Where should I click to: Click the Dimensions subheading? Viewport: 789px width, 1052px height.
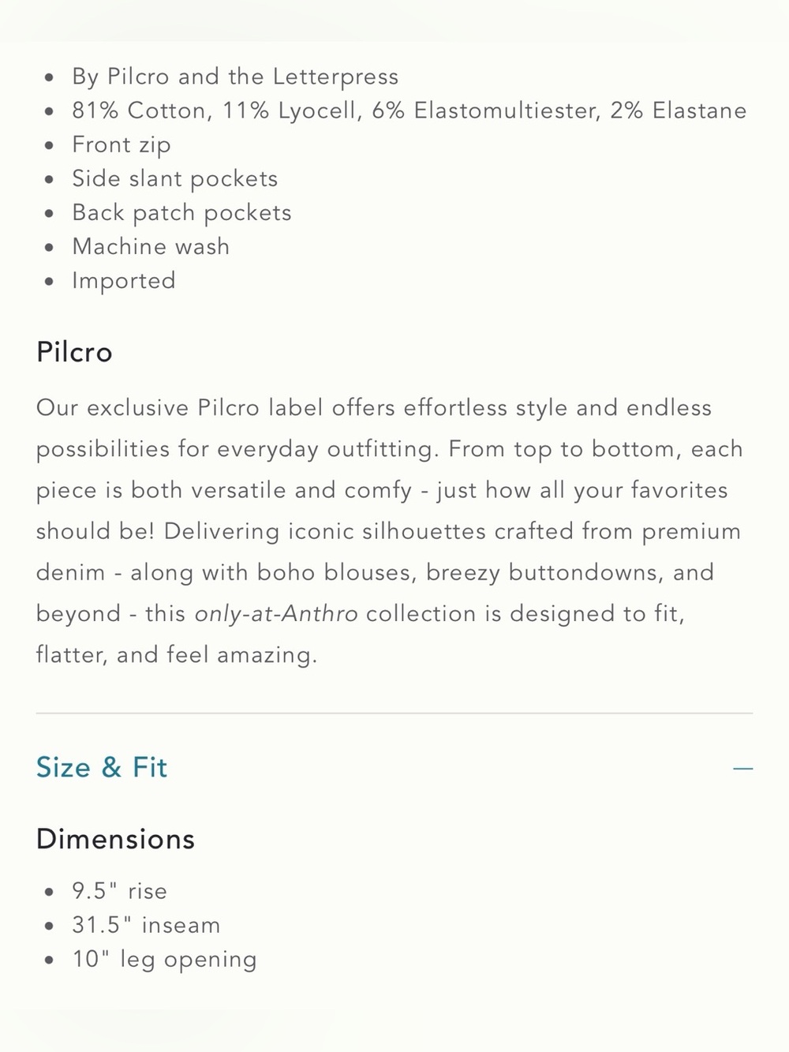(x=115, y=839)
